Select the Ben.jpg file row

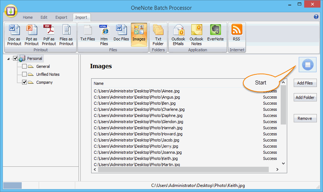[x=186, y=104]
